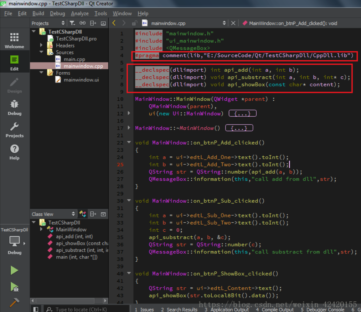Open the Compile Output pane
This screenshot has width=361, height=312.
[x=275, y=310]
